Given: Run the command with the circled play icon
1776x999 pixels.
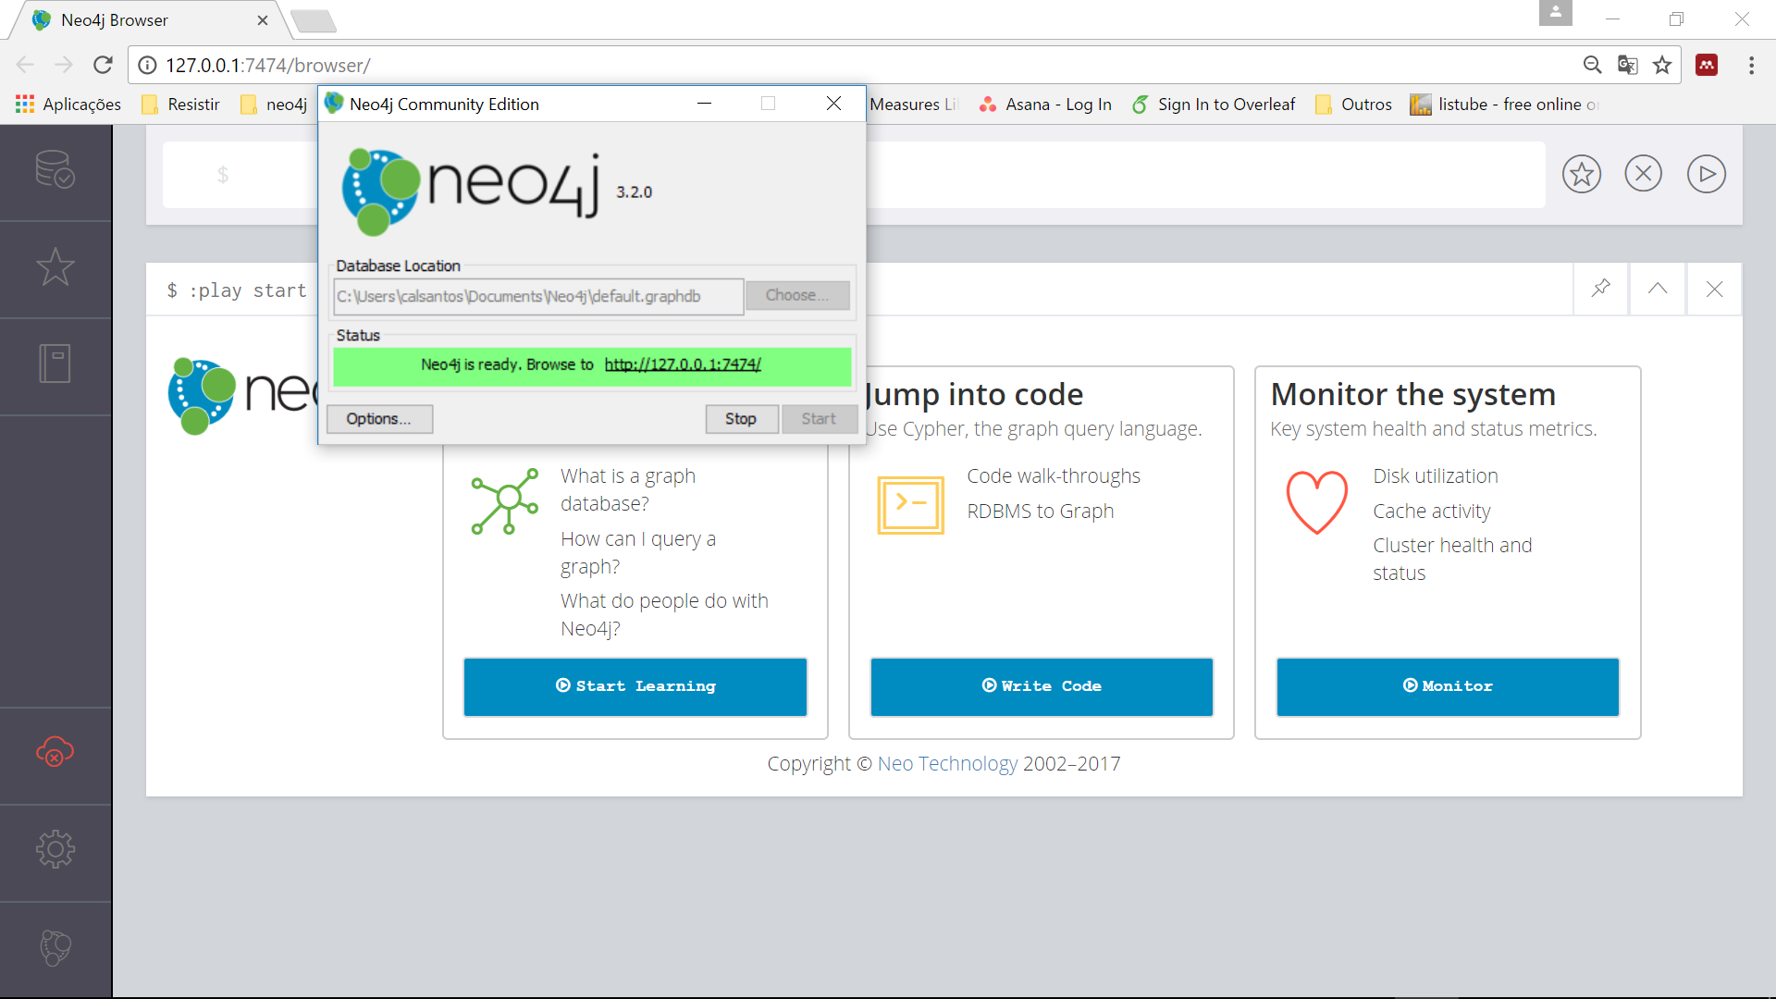Looking at the screenshot, I should (x=1707, y=173).
